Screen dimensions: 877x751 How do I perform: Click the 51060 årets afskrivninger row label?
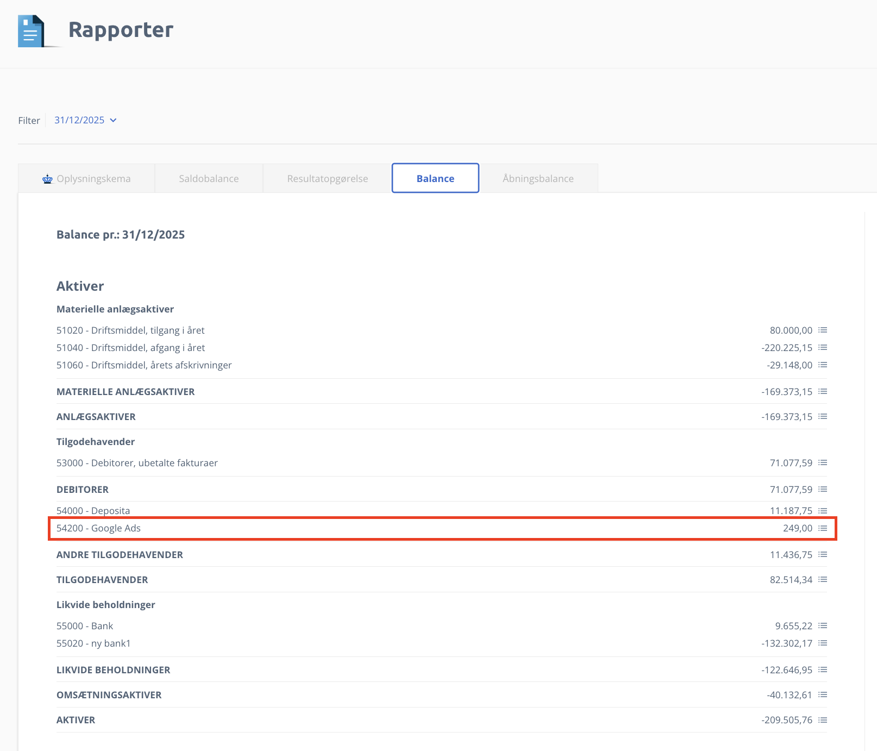[x=144, y=365]
